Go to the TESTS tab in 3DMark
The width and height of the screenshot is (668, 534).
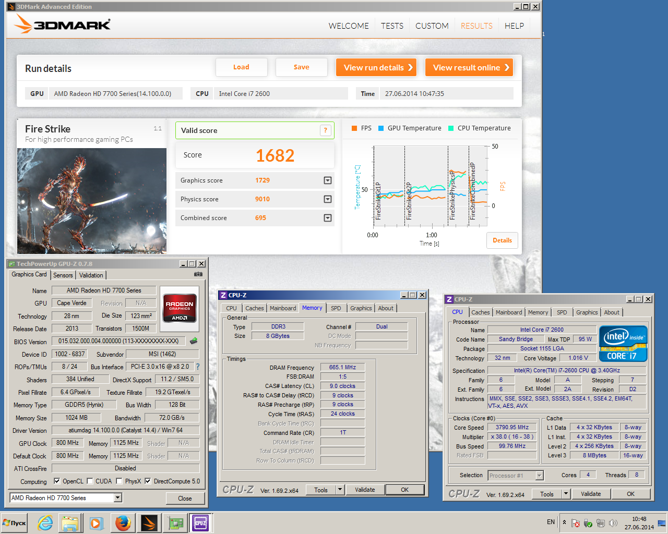tap(392, 26)
